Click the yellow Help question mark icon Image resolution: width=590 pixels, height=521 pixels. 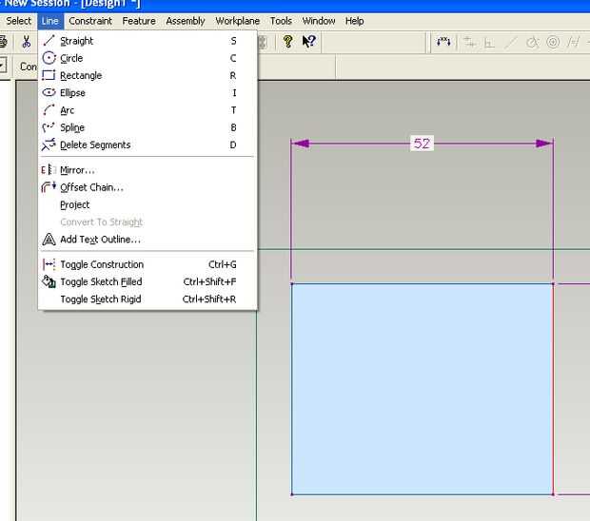pos(287,41)
